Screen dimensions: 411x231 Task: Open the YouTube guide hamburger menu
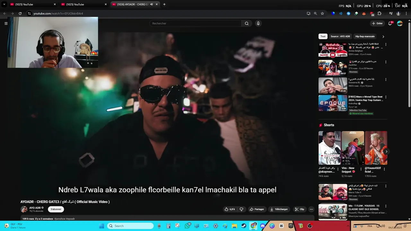coord(6,23)
